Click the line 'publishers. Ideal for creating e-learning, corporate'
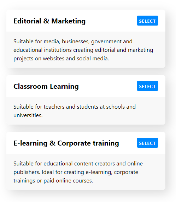Viewport: 176px width, 202px height. 76,172
